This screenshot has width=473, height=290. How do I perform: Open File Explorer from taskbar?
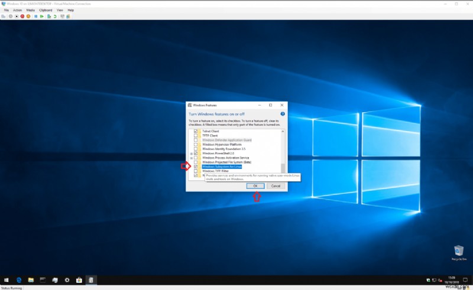pyautogui.click(x=31, y=280)
